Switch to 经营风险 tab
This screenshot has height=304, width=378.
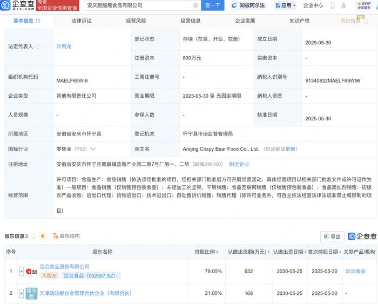tap(136, 21)
